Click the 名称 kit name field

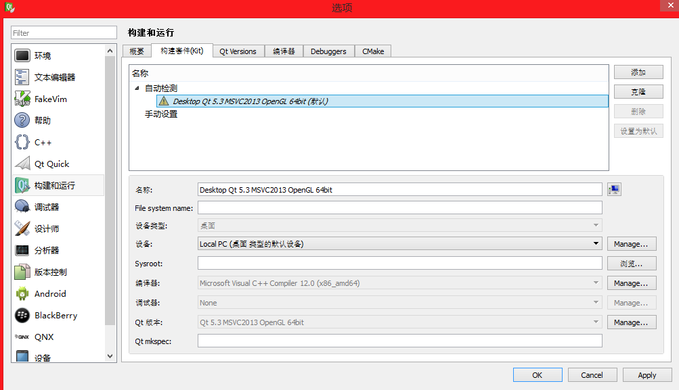pyautogui.click(x=399, y=189)
